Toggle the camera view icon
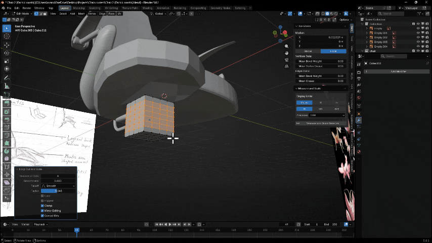Screen dimensions: 432x243 (286, 60)
